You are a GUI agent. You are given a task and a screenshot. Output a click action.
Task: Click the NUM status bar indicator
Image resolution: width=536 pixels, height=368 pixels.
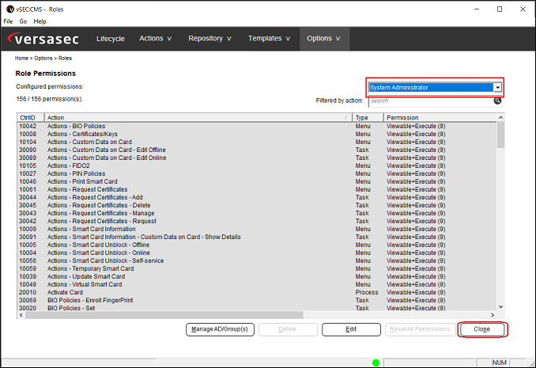[x=500, y=362]
